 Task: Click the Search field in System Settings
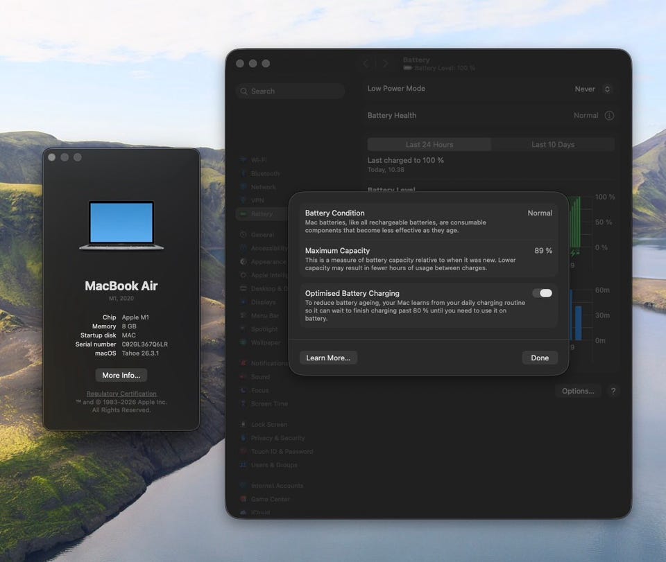pos(290,91)
